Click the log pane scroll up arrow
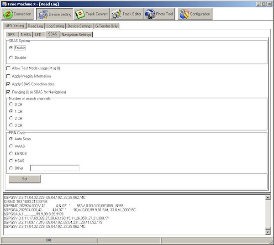The width and height of the screenshot is (274, 245). click(268, 198)
